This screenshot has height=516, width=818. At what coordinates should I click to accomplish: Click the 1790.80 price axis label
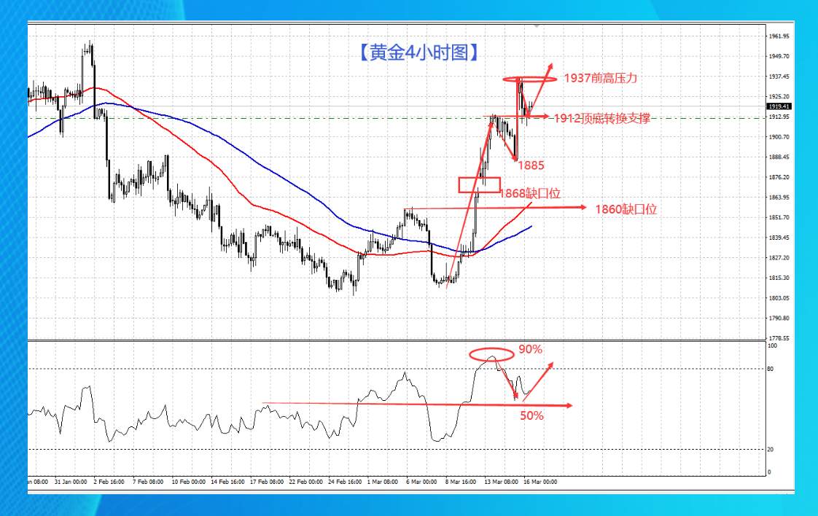779,318
